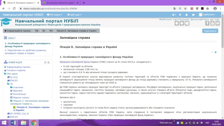
Task: Open the ЕЗА:ЕЗ course item
Action: pos(14,81)
